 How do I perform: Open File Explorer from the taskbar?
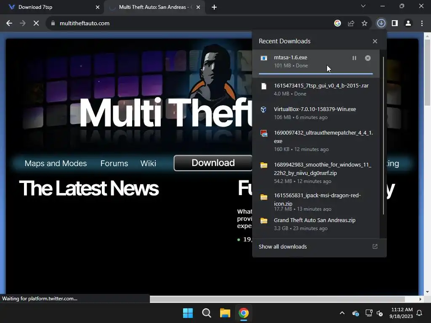tap(225, 313)
